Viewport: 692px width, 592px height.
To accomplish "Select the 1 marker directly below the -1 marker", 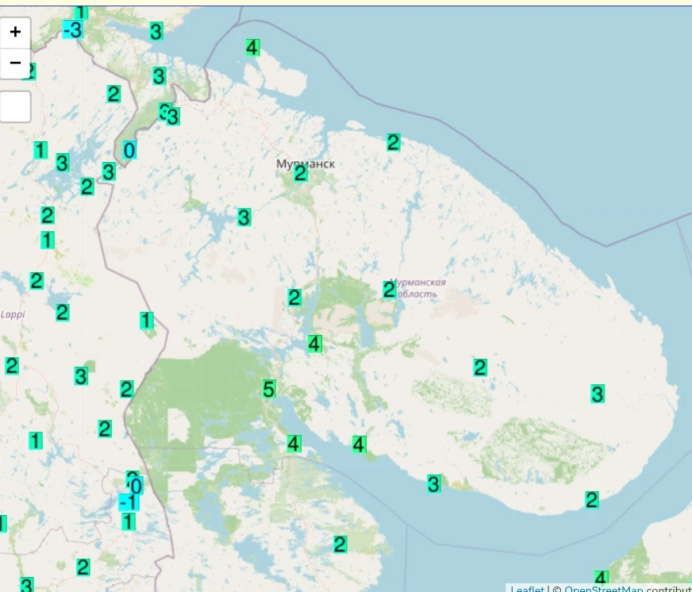I will click(x=128, y=522).
